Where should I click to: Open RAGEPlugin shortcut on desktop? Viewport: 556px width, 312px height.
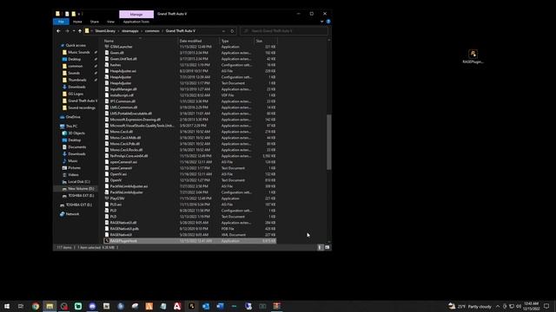point(473,56)
